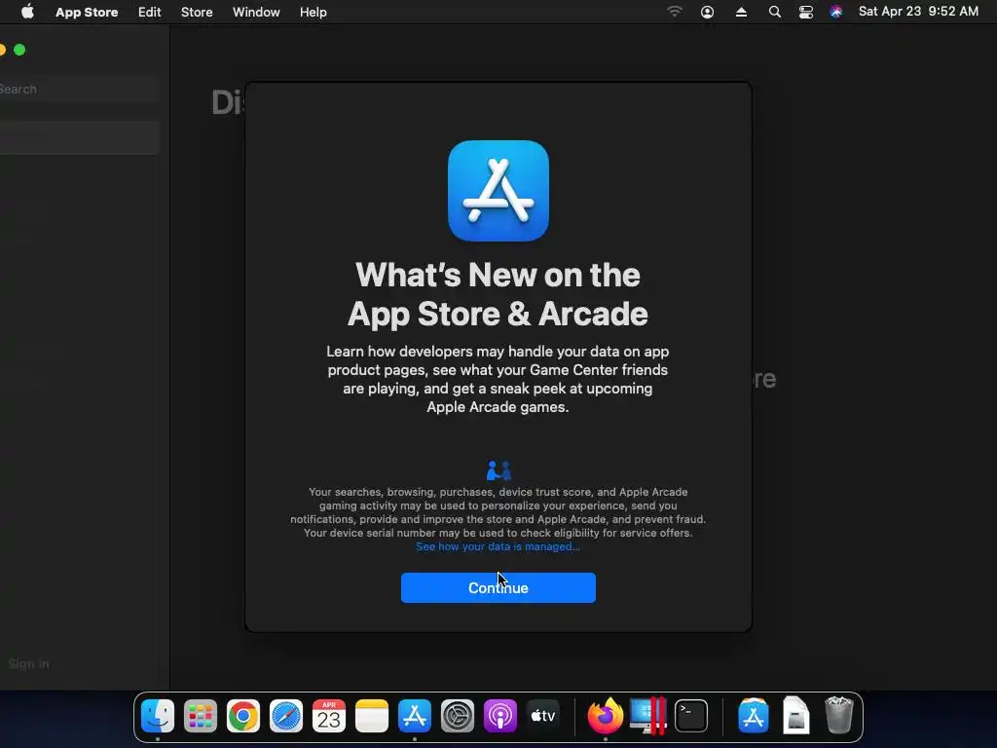This screenshot has width=997, height=748.
Task: Click the dialog heading What's New on the
Action: point(498,275)
